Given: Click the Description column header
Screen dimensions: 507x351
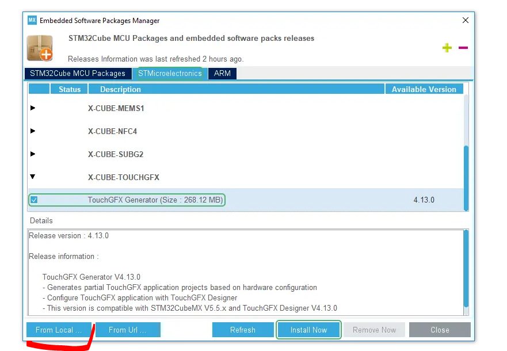Looking at the screenshot, I should tap(237, 89).
